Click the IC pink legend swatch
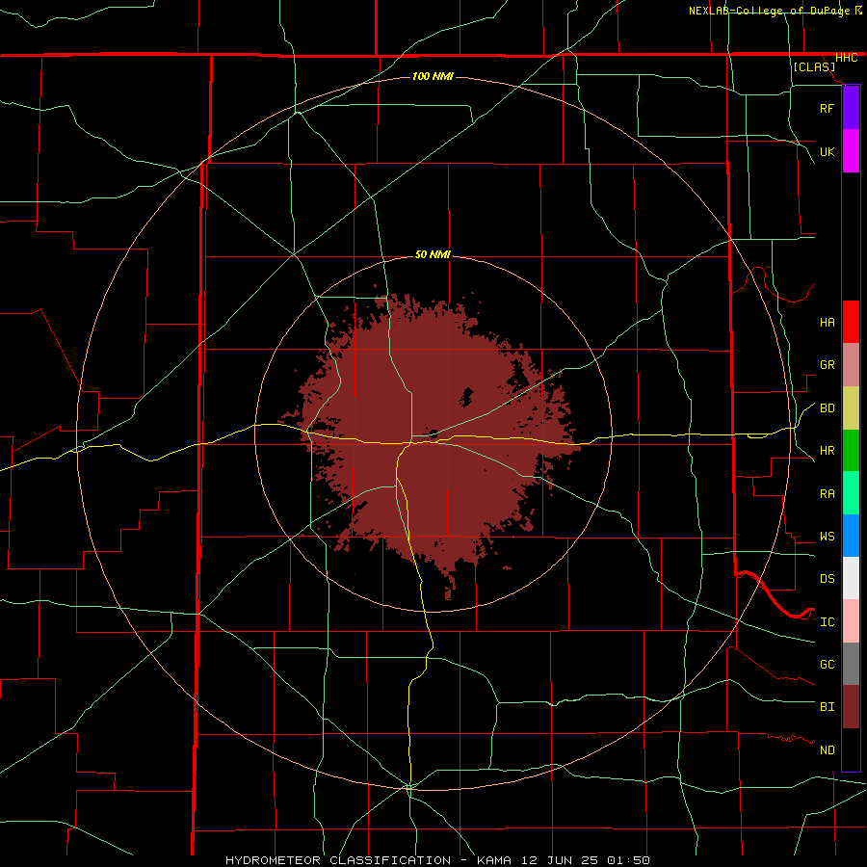 coord(851,621)
